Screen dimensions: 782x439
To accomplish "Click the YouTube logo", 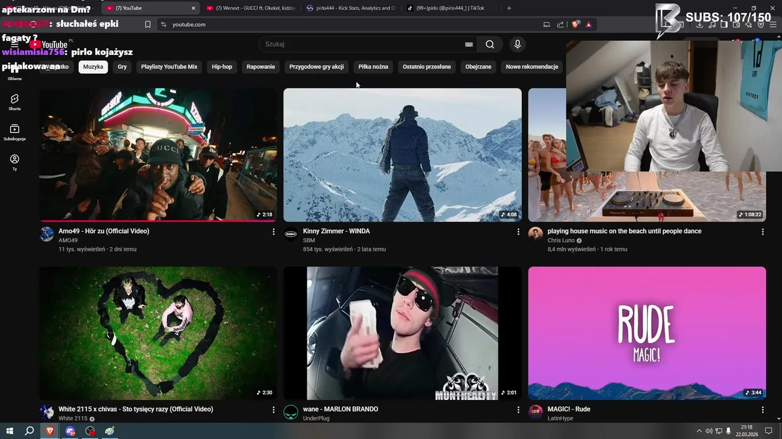I will (x=49, y=45).
